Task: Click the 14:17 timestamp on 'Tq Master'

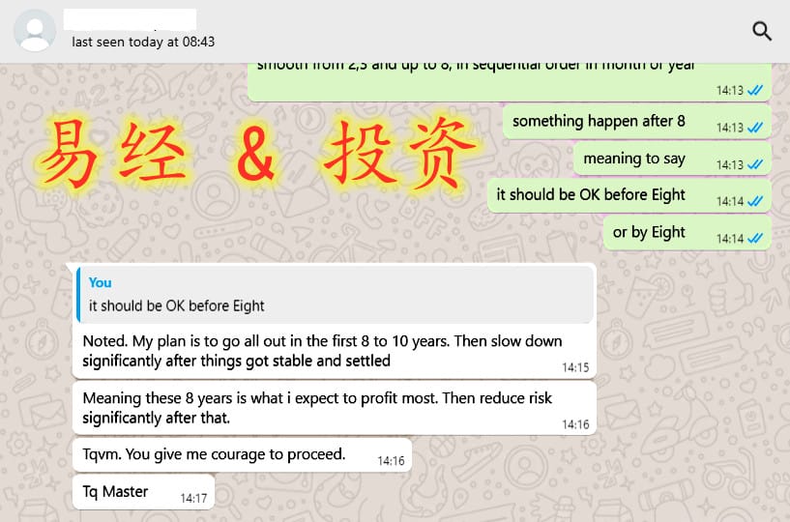Action: [194, 499]
